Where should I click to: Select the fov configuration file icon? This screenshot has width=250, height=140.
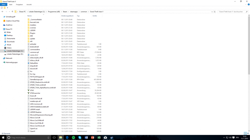point(28,71)
